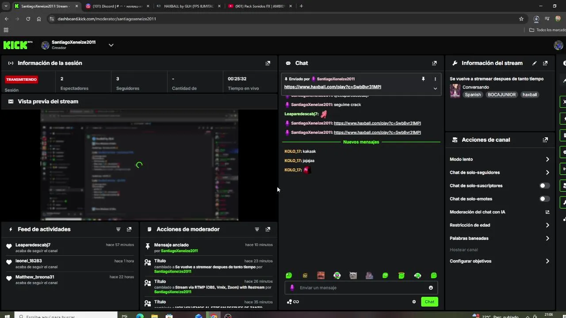Filter the Acciones de moderador list
Image resolution: width=566 pixels, height=318 pixels.
point(257,229)
